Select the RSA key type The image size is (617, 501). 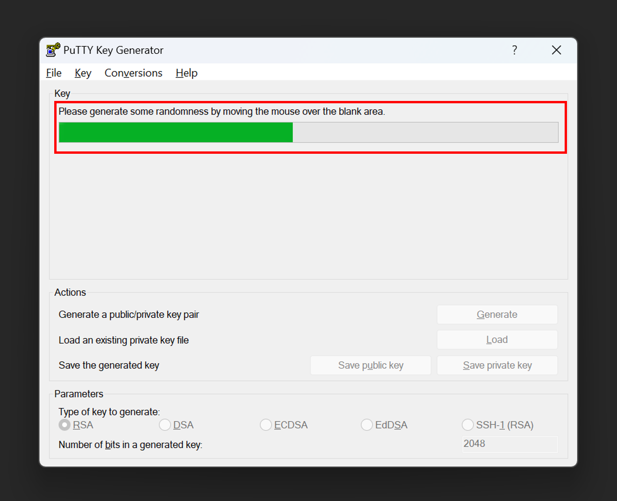(76, 425)
